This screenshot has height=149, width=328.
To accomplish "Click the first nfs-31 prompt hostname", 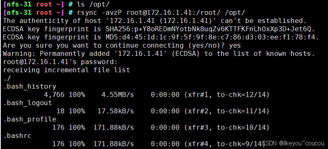I will point(19,5).
